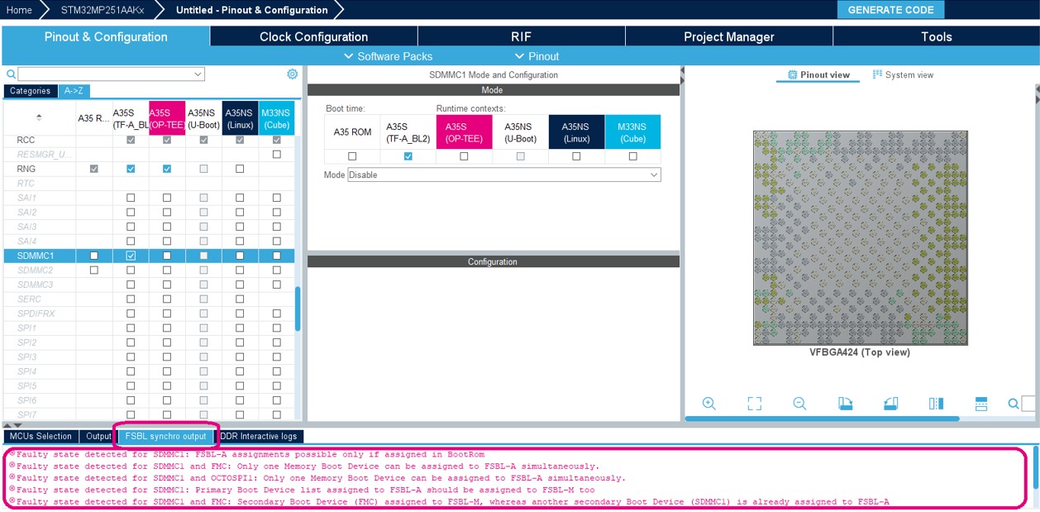Image resolution: width=1040 pixels, height=512 pixels.
Task: Switch to System view
Action: pyautogui.click(x=903, y=74)
